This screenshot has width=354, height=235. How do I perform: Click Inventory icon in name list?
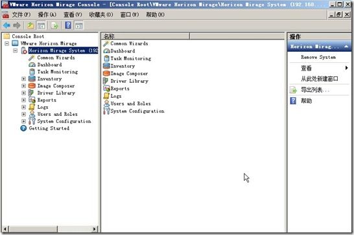coord(106,66)
